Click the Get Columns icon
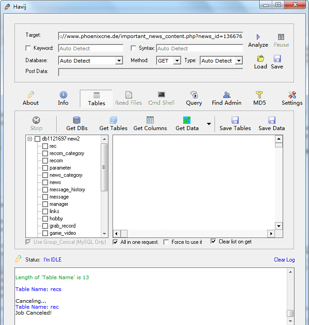309x325 pixels. pyautogui.click(x=150, y=120)
